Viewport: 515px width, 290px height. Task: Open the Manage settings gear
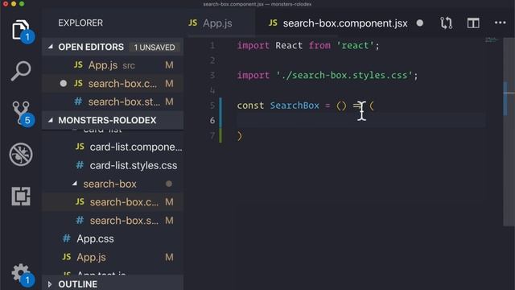21,274
